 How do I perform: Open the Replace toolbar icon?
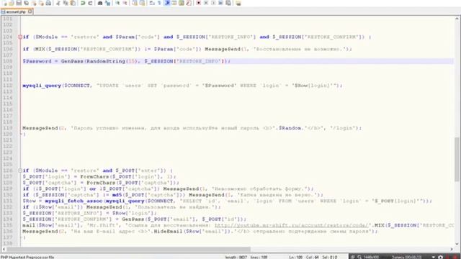click(107, 3)
